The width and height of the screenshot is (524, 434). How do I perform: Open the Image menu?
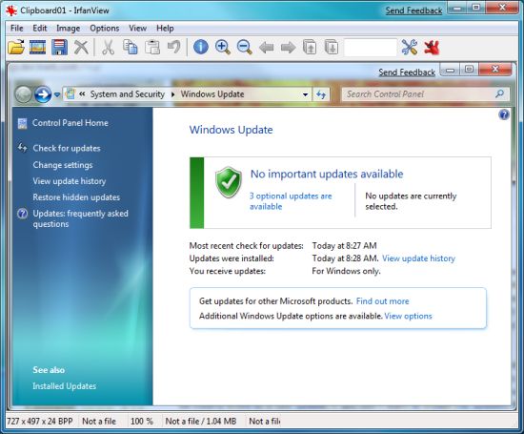69,28
